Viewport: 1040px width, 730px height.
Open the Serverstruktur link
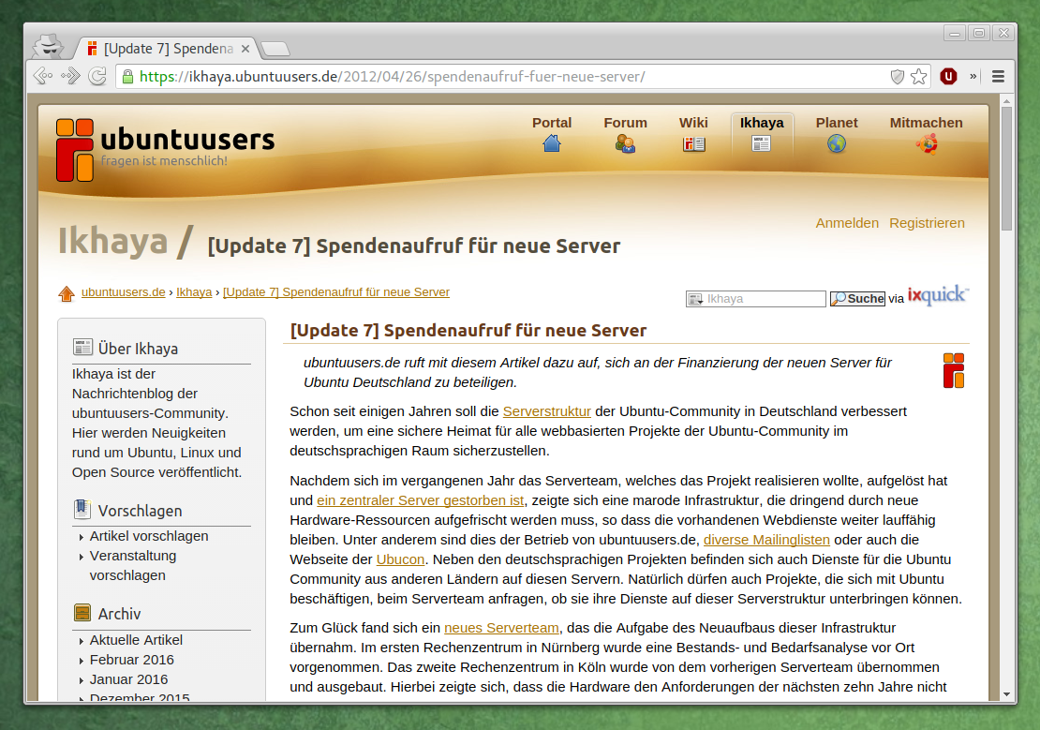(546, 411)
